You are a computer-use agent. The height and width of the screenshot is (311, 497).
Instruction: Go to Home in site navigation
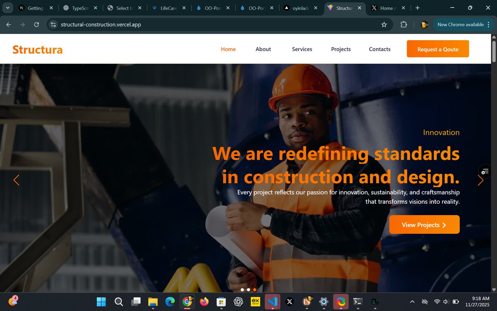point(228,49)
